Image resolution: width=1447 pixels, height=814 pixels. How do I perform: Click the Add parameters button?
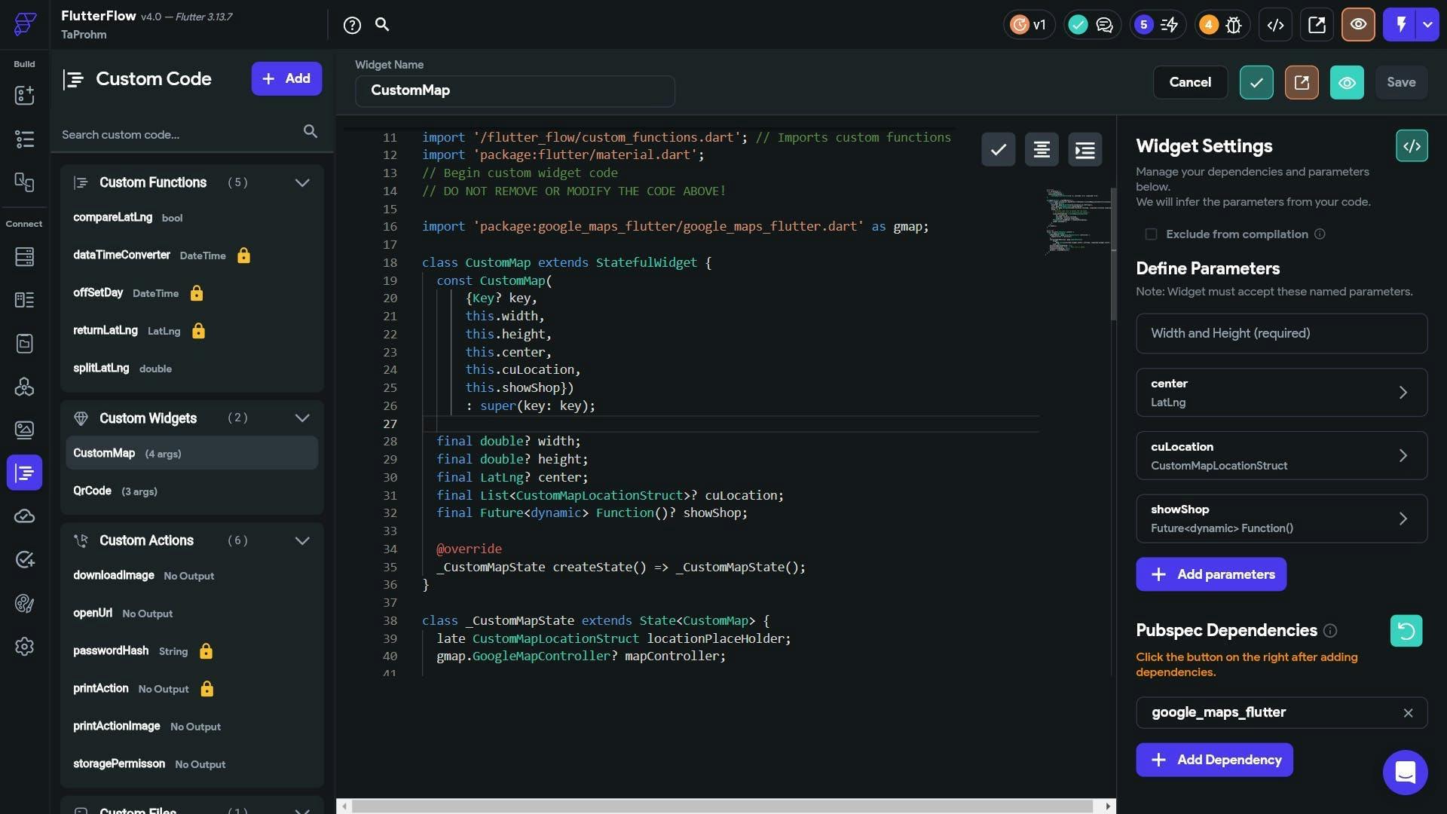[1210, 574]
